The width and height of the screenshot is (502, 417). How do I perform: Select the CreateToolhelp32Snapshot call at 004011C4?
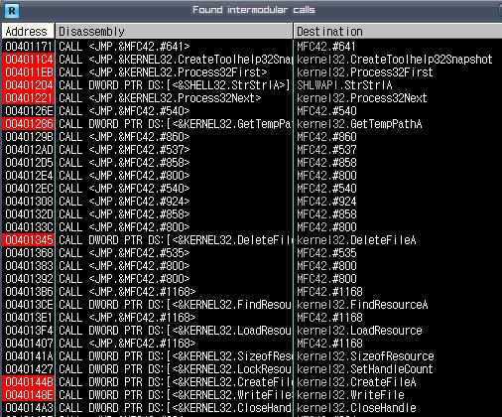coord(252,60)
